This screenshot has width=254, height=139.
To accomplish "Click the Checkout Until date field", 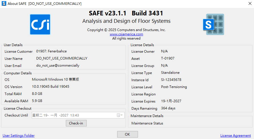I will pyautogui.click(x=78, y=115).
